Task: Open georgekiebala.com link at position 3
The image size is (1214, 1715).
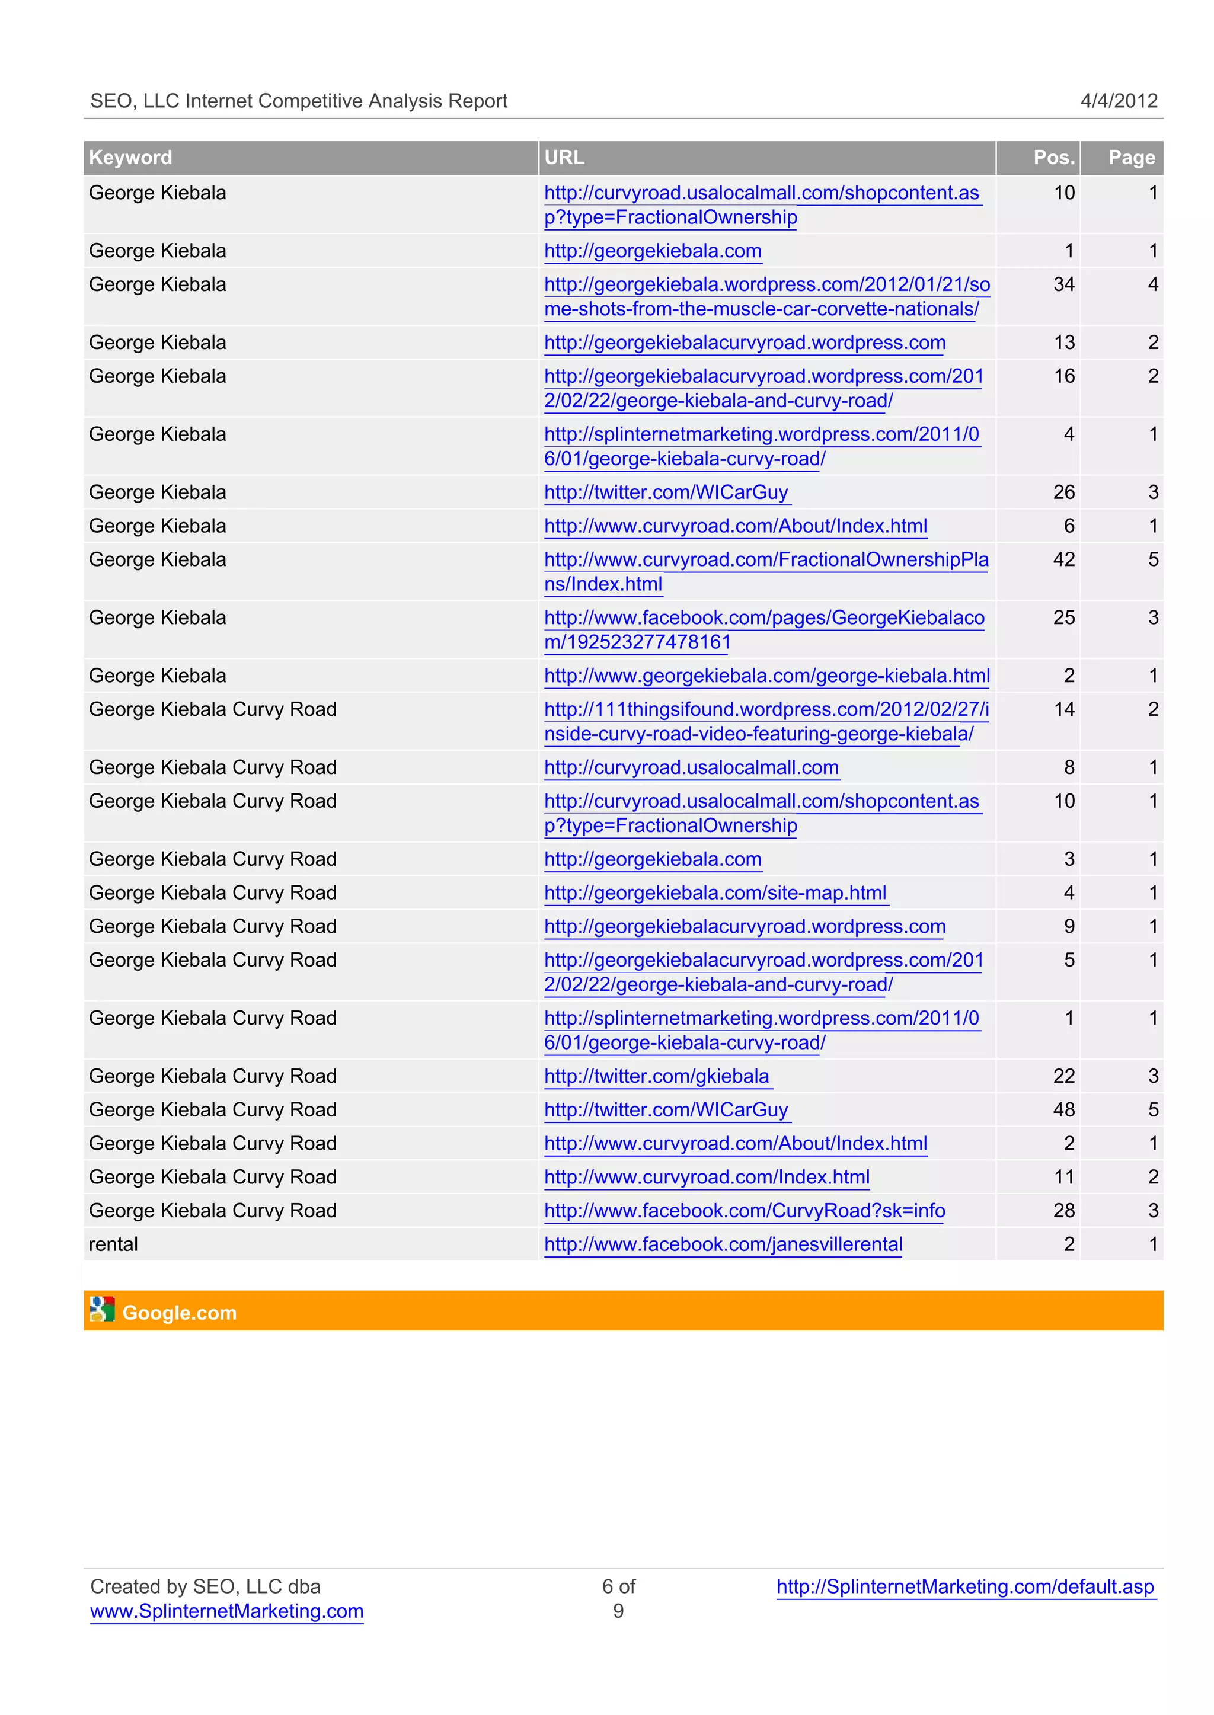Action: click(653, 859)
